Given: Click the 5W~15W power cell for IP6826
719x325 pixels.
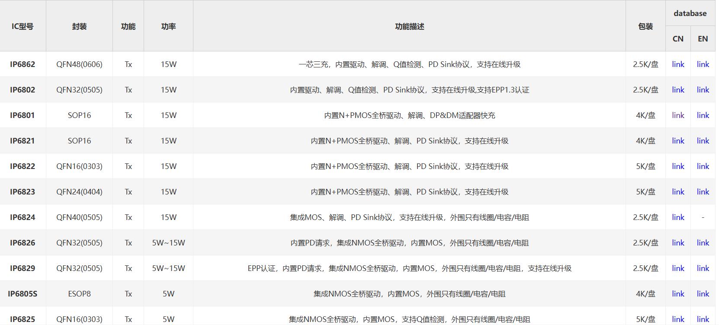Looking at the screenshot, I should tap(168, 243).
